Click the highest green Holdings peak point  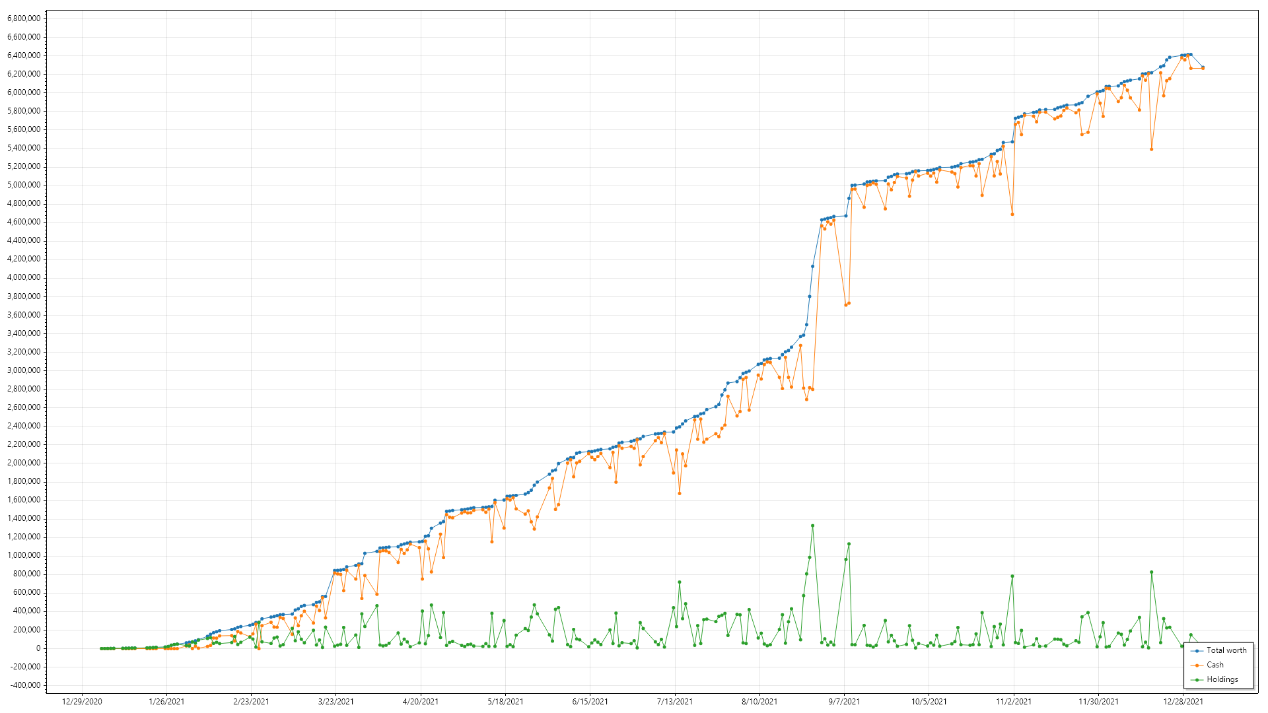pyautogui.click(x=812, y=526)
